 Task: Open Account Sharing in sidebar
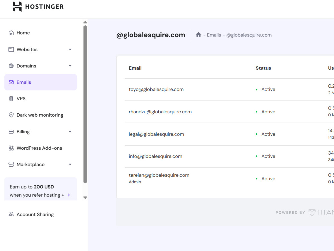pyautogui.click(x=41, y=214)
